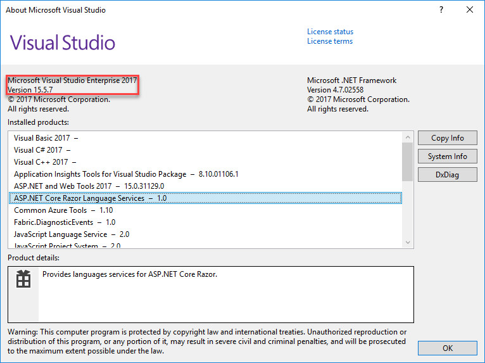This screenshot has height=363, width=485.
Task: Click the 'Provides languages services for ASP.NET Core Razor' text
Action: tap(130, 274)
